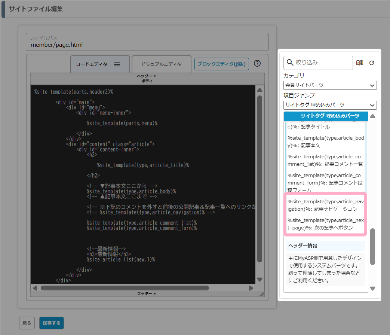The height and width of the screenshot is (335, 390).
Task: Click the help question mark icon
Action: coord(257,63)
